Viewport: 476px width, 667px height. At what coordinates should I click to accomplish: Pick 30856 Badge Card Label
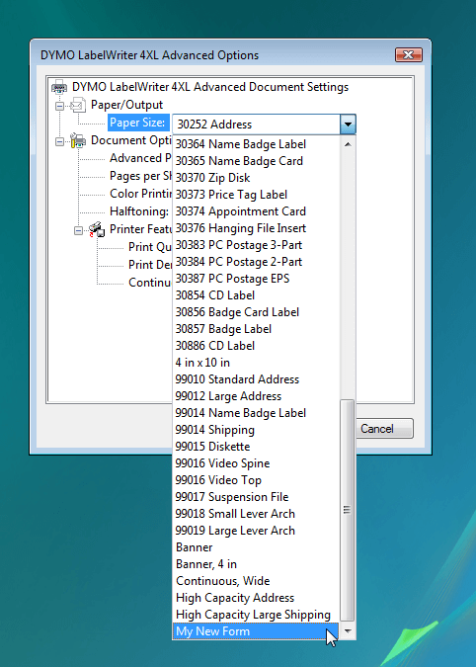click(x=256, y=312)
